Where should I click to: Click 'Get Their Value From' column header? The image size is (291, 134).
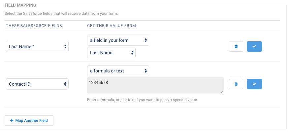point(112,26)
